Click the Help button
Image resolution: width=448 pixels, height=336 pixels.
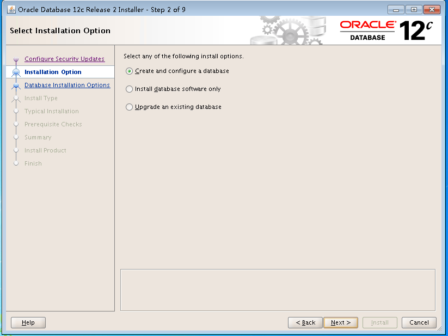pyautogui.click(x=28, y=322)
